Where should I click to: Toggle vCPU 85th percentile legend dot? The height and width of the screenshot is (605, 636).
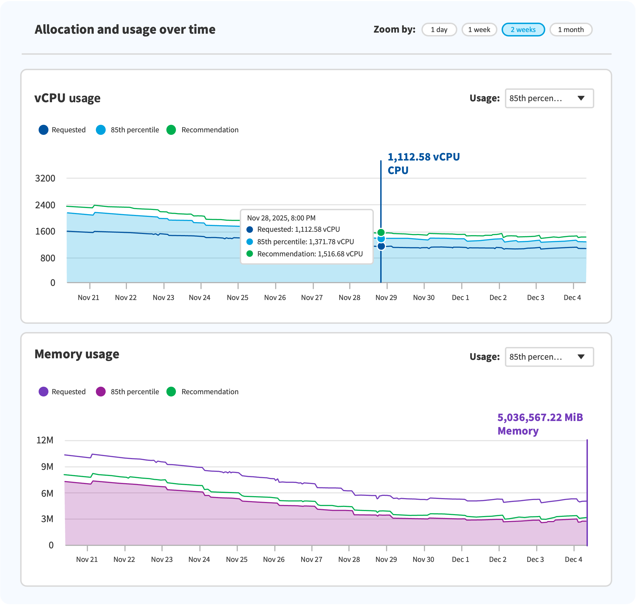click(x=101, y=130)
